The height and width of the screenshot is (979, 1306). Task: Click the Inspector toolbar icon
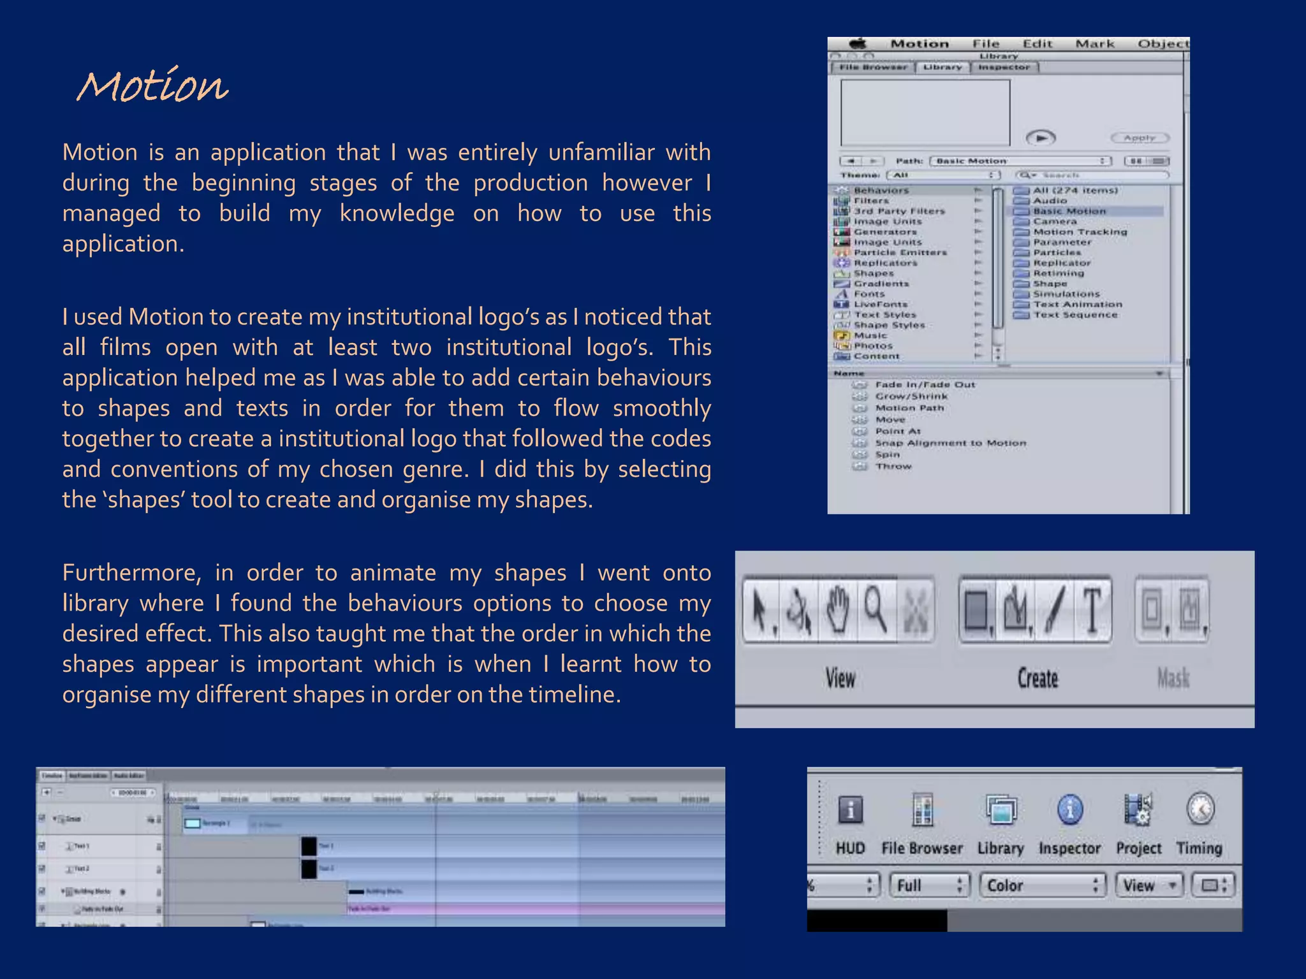point(1070,810)
